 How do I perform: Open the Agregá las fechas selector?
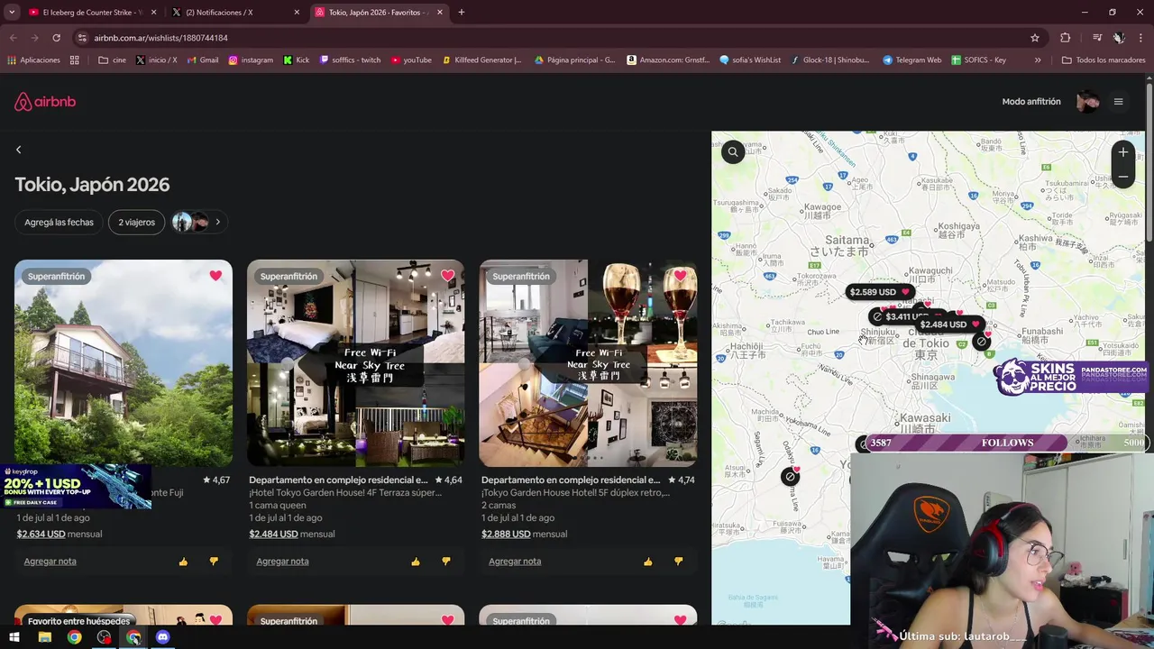point(59,222)
